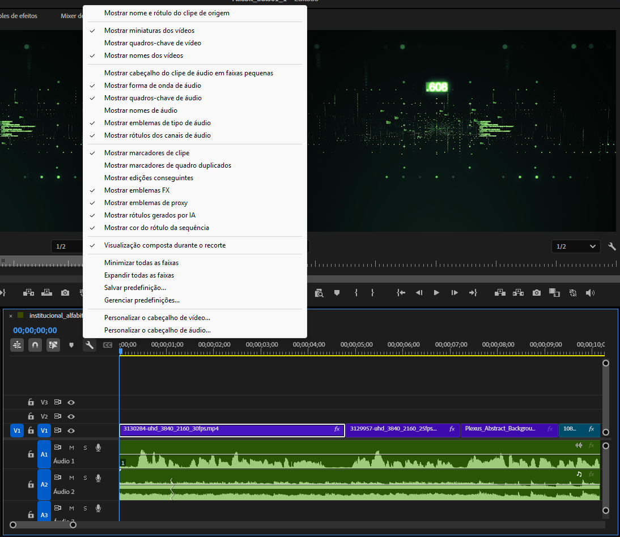
Task: Export frame with Source monitor camera icon
Action: pos(65,293)
